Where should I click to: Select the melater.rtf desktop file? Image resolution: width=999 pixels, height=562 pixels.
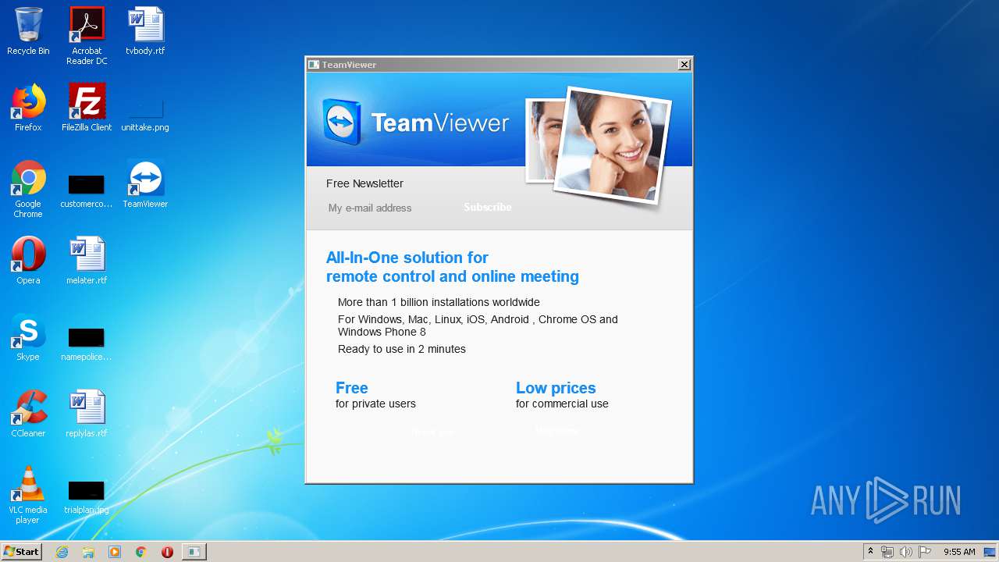point(87,261)
